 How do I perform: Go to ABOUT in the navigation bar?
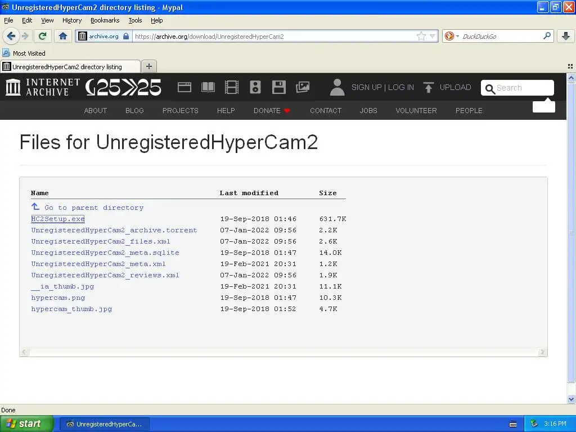96,111
